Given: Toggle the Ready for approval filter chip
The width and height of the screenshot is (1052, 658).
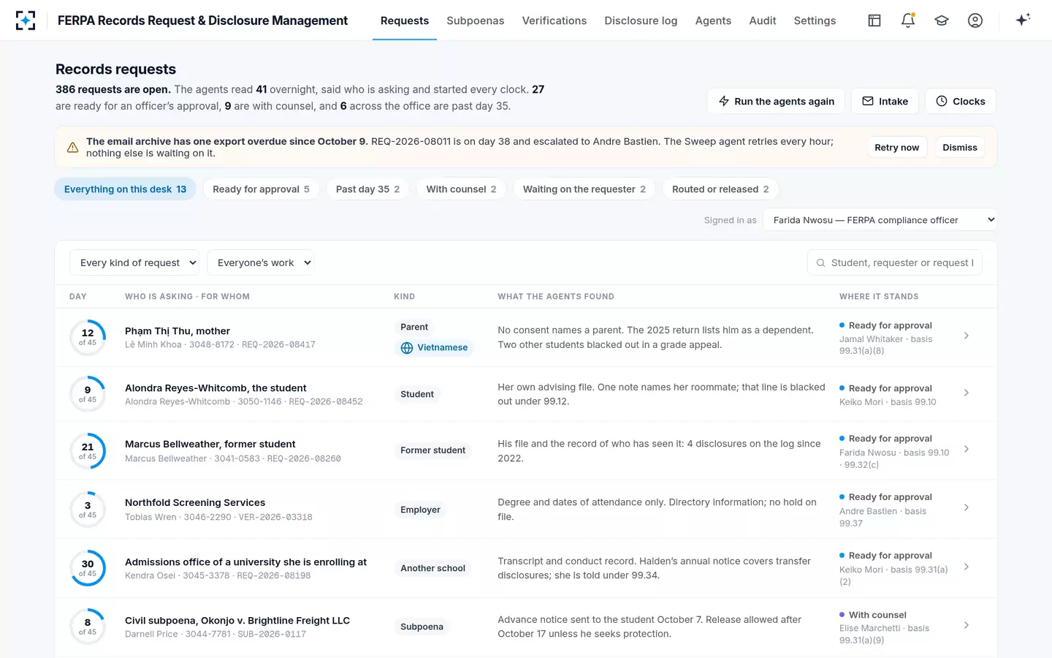Looking at the screenshot, I should click(x=261, y=189).
